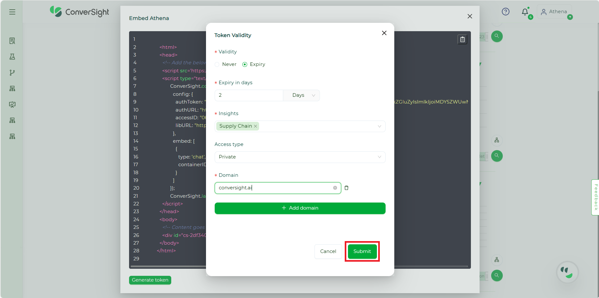The image size is (599, 298).
Task: Open the sidebar branch icon
Action: 12,73
